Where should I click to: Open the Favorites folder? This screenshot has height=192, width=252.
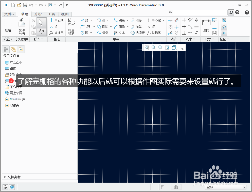click(x=12, y=105)
